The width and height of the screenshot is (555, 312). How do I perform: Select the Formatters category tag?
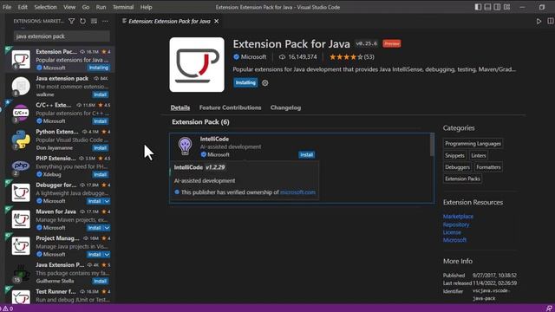pos(488,167)
